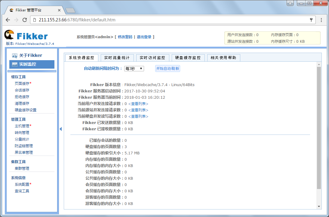Image resolution: width=329 pixels, height=217 pixels.
Task: Open 拒绝缓存 in the sidebar
Action: (x=22, y=97)
